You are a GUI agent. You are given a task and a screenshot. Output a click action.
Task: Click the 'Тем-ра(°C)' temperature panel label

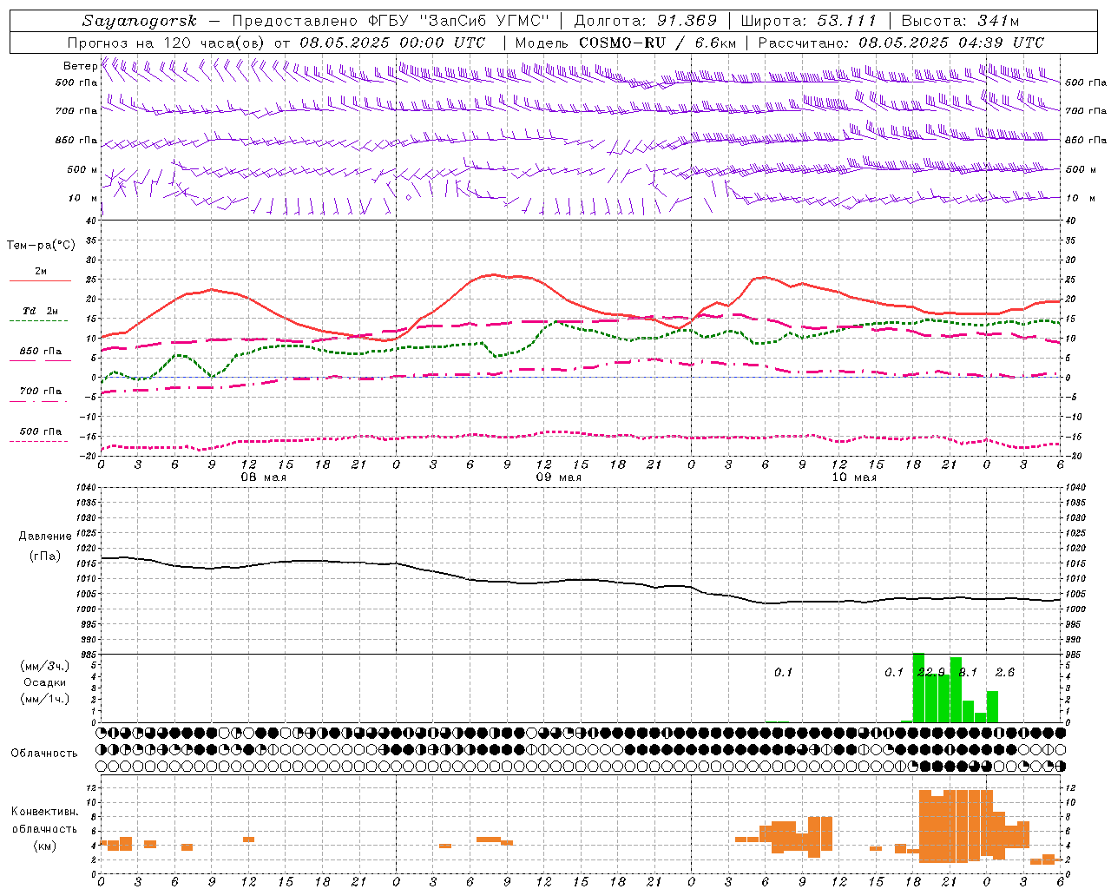41,246
